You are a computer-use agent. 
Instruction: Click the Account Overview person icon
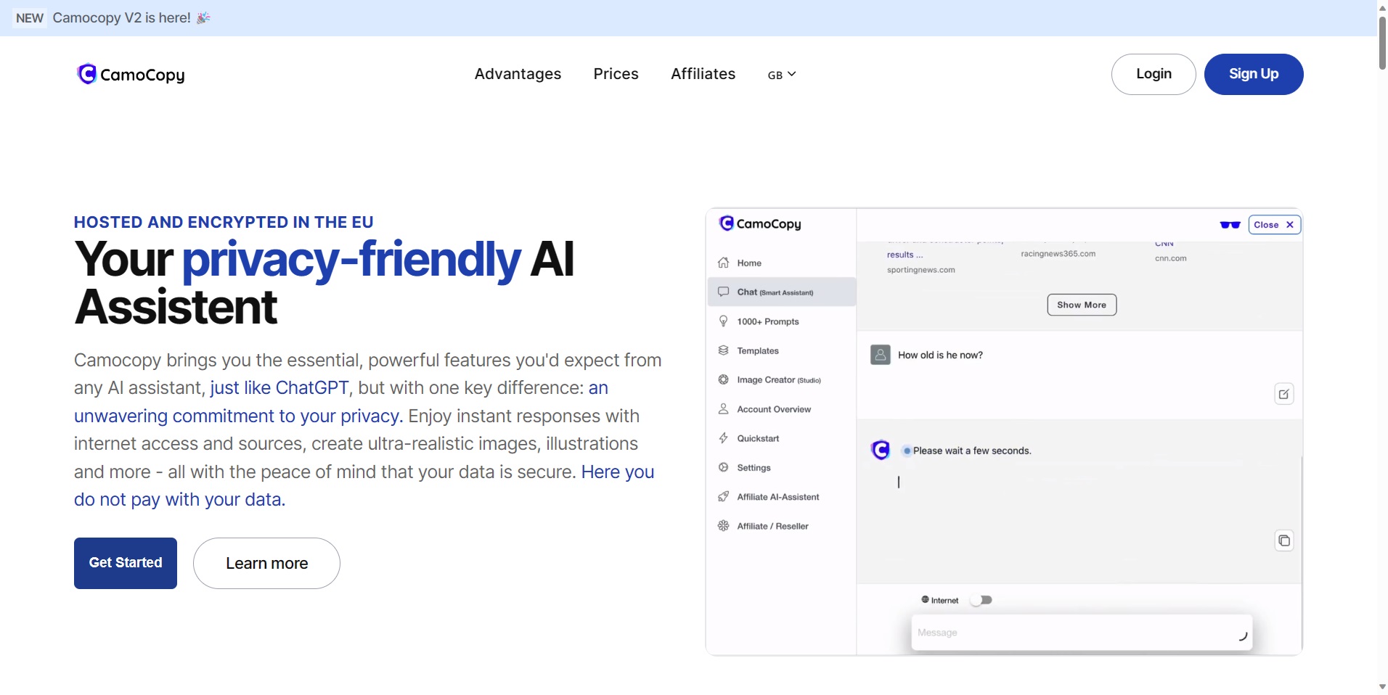tap(723, 408)
